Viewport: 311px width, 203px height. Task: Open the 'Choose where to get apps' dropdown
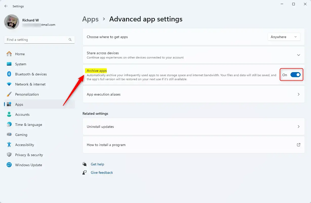click(x=284, y=37)
